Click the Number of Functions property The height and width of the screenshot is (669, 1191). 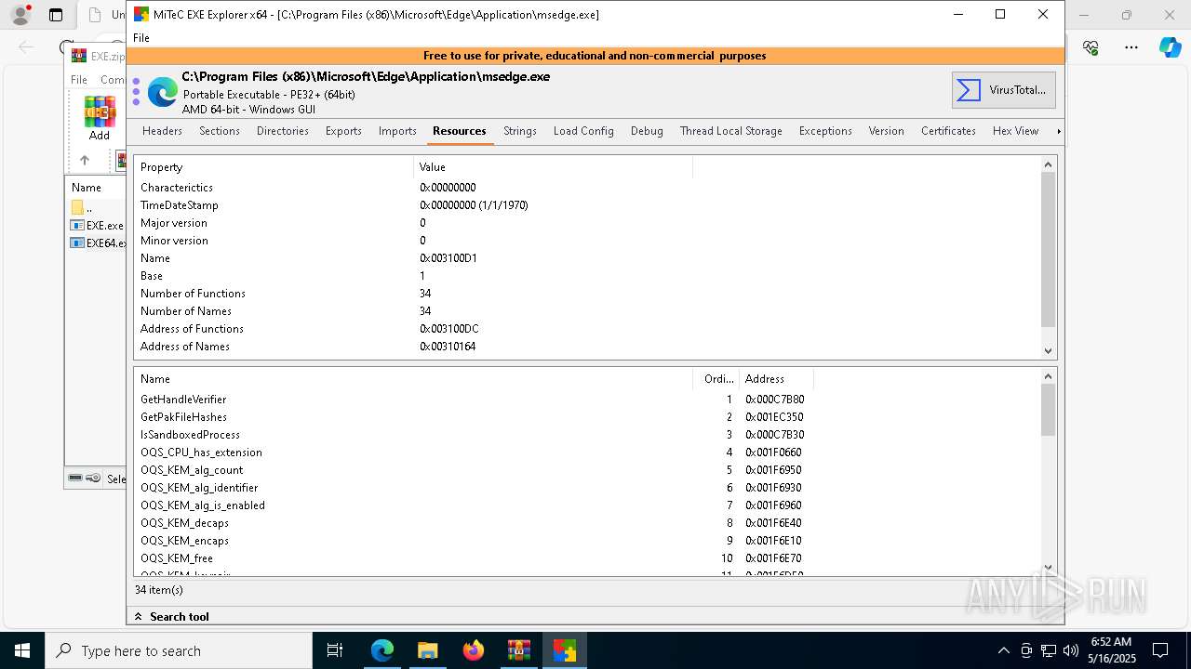coord(586,294)
